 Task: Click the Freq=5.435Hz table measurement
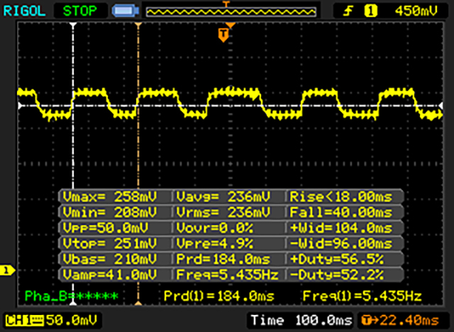227,275
